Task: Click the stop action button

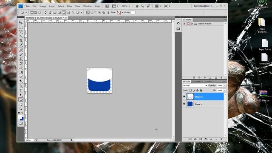Action: point(194,77)
